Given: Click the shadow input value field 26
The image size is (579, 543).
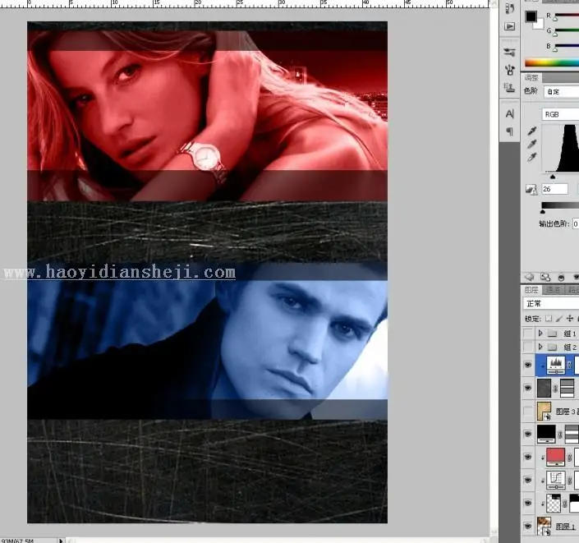Looking at the screenshot, I should click(554, 189).
